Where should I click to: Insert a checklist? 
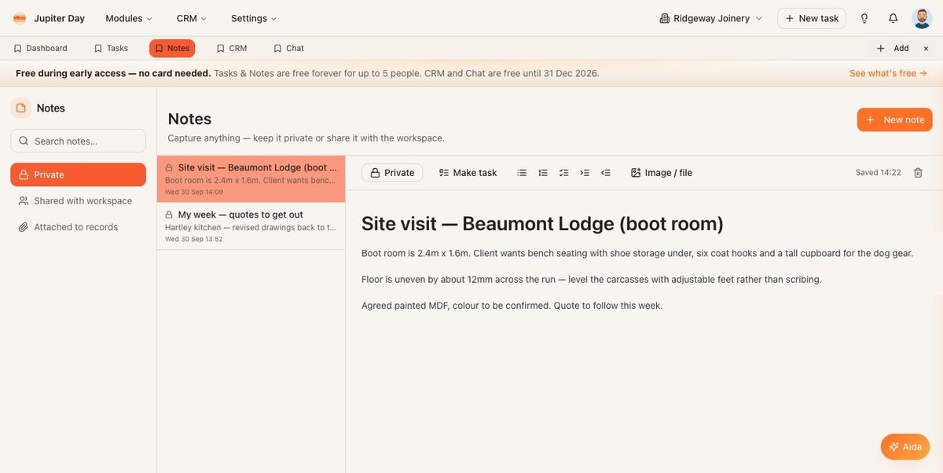click(563, 173)
